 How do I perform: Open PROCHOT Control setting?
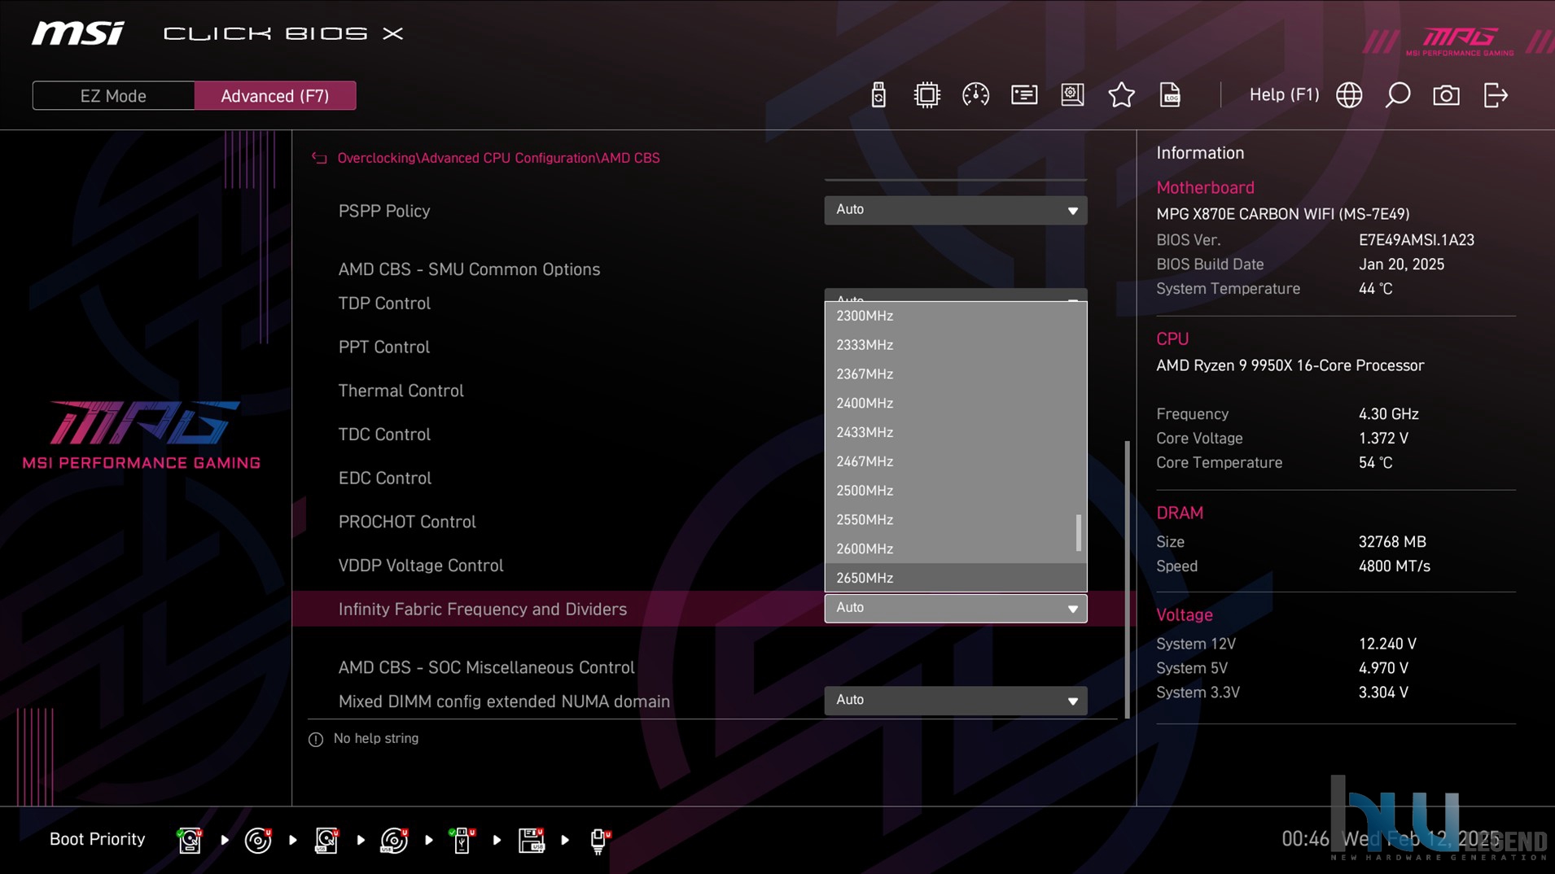pyautogui.click(x=407, y=522)
